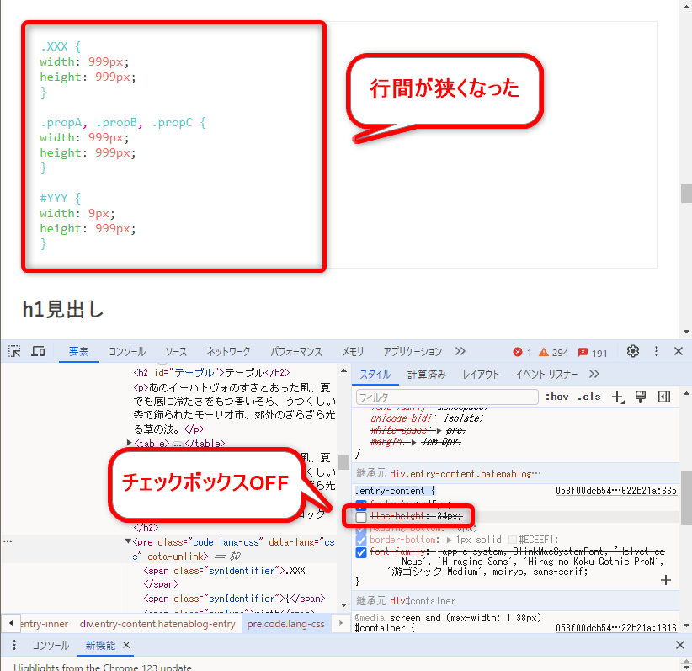Click page scrollbar down arrow

coord(686,332)
